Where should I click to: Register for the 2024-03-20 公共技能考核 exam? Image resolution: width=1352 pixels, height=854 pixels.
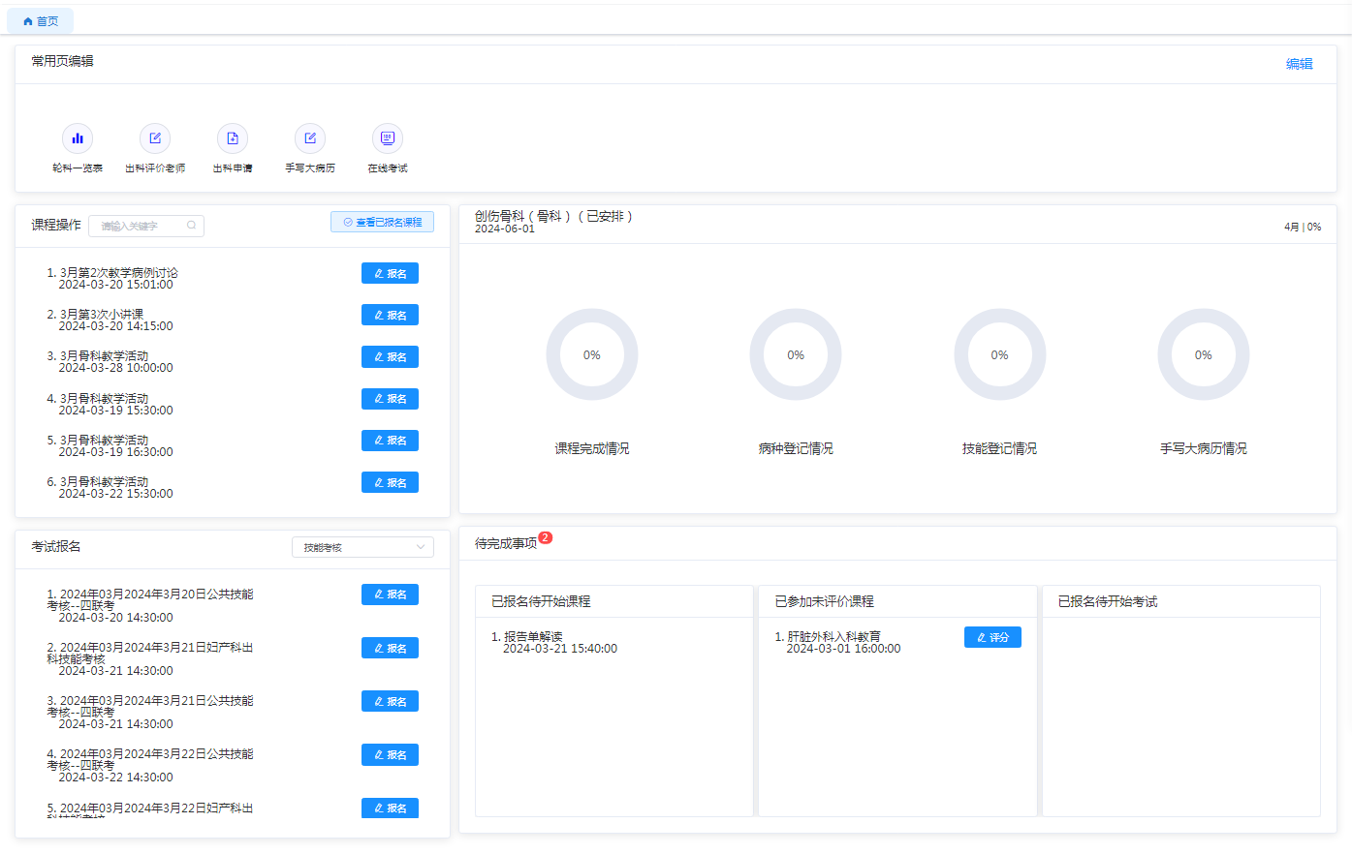coord(390,595)
